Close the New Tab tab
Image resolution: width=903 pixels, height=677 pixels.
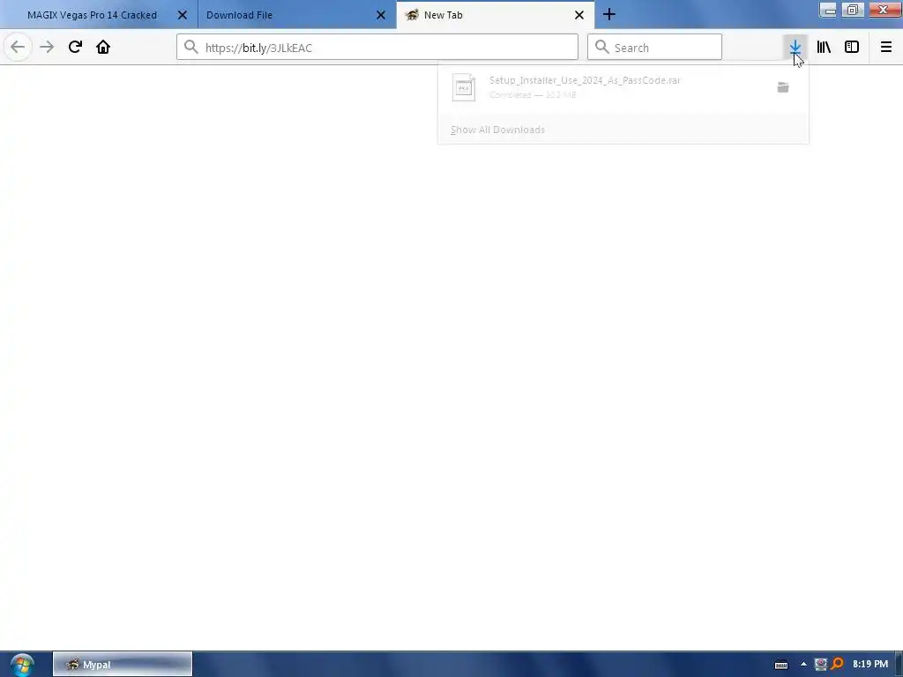(x=579, y=15)
